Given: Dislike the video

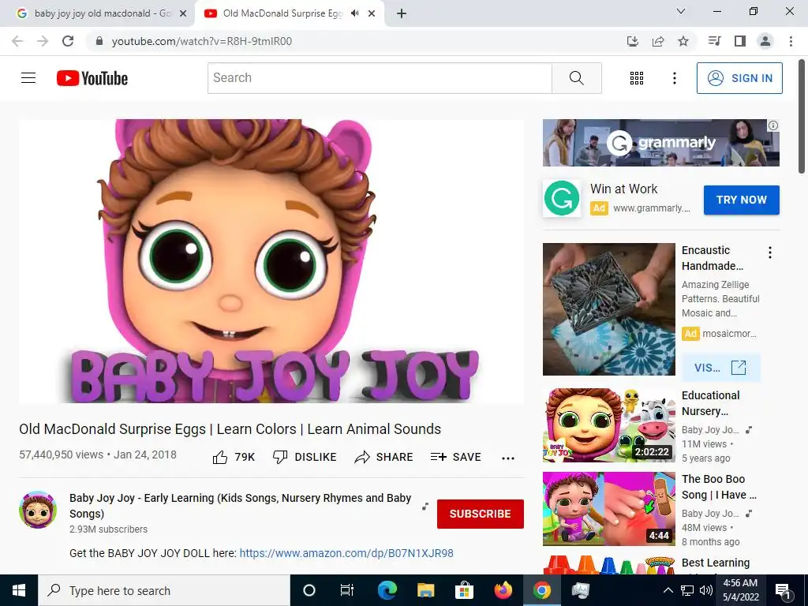Looking at the screenshot, I should point(305,457).
